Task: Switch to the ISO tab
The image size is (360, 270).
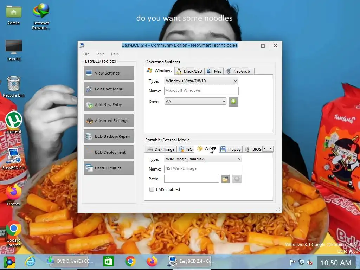Action: pos(186,149)
